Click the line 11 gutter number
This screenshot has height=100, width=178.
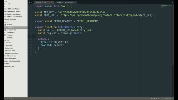point(31,36)
